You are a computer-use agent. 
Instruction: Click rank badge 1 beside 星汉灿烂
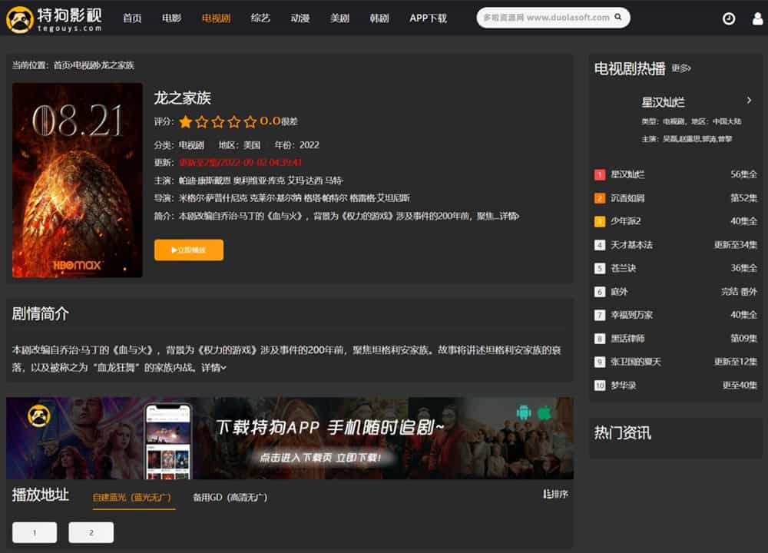[x=600, y=174]
